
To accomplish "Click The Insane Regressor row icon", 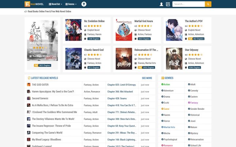I will coord(29,126).
